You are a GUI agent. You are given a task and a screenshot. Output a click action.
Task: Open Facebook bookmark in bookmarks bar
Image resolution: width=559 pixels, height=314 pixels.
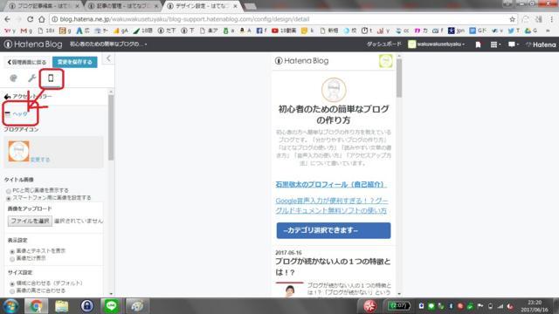click(261, 31)
